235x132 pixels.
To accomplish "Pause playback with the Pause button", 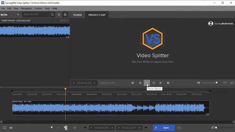I will [x=147, y=83].
